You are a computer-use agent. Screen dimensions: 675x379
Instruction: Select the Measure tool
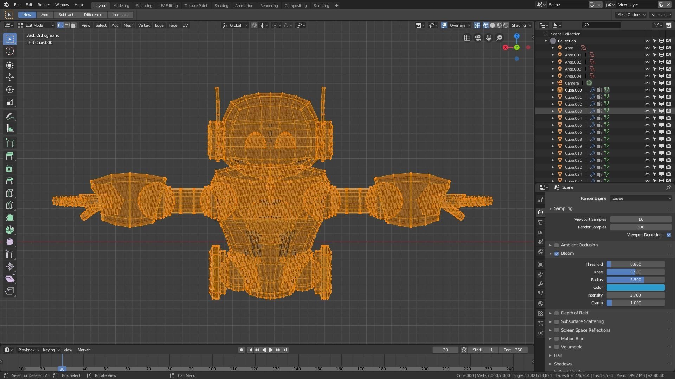click(x=10, y=129)
